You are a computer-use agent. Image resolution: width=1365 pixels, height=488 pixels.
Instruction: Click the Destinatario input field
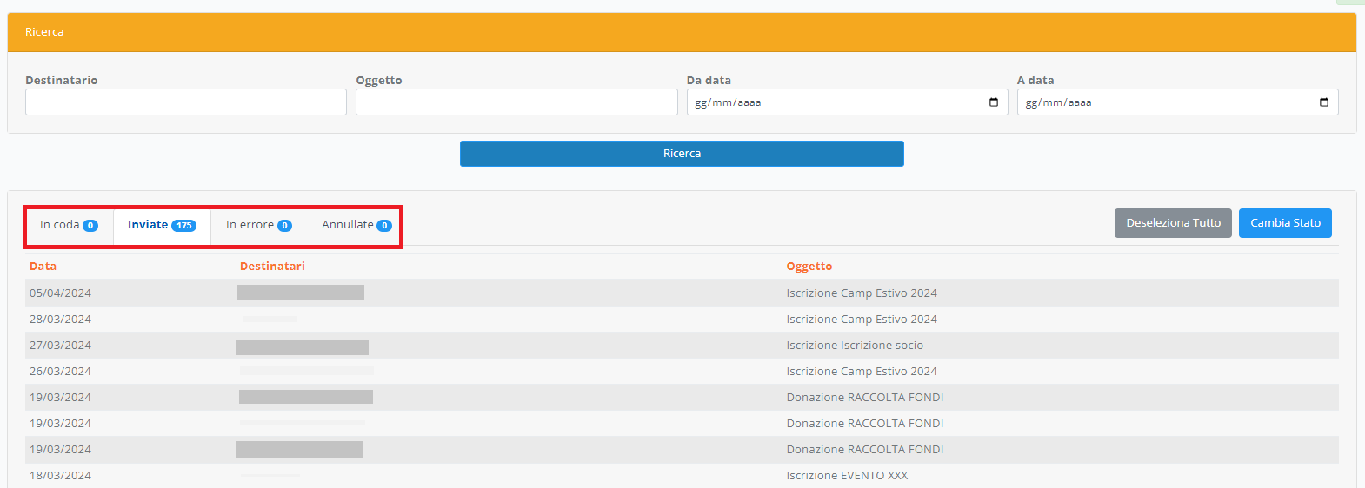185,102
